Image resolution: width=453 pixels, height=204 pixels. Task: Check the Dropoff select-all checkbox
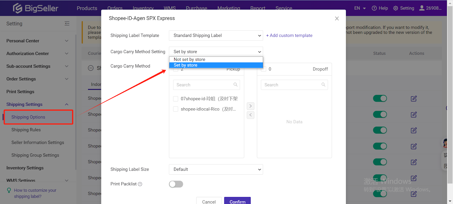[x=264, y=69]
